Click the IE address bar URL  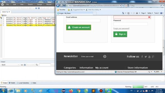(x=94, y=6)
